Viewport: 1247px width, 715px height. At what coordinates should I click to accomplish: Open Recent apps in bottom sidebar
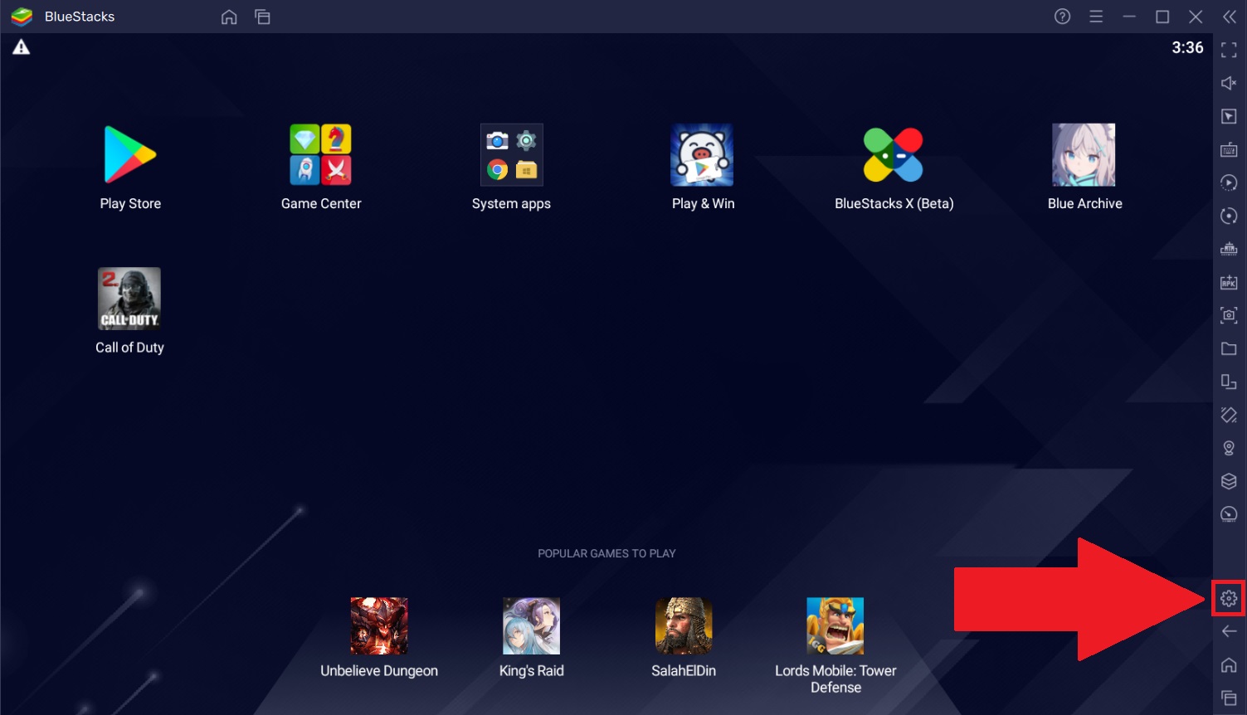click(1229, 698)
